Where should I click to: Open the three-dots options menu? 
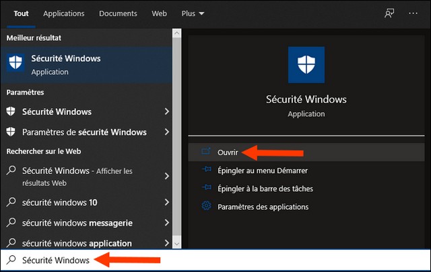(413, 13)
